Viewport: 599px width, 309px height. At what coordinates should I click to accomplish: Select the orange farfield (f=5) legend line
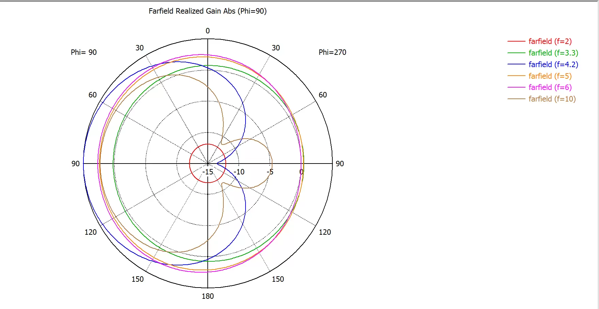point(516,76)
